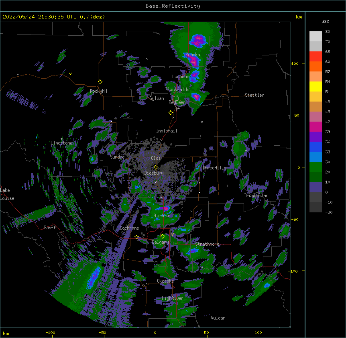The width and height of the screenshot is (346, 338).
Task: Click the km label at bottom left
Action: 6,334
